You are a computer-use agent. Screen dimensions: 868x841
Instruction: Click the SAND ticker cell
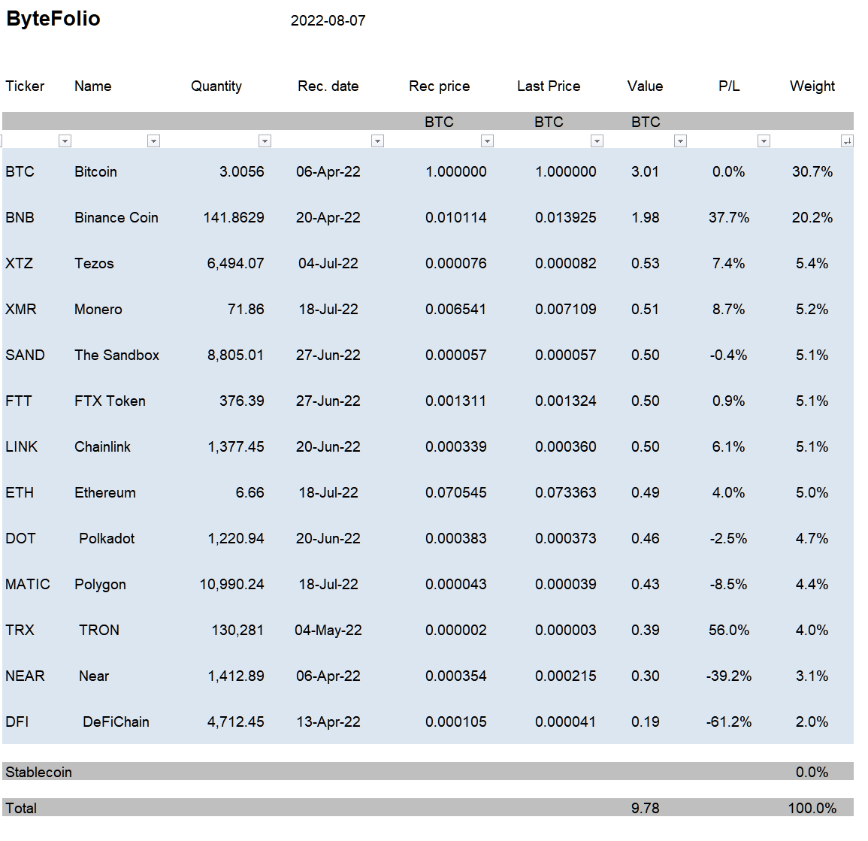tap(25, 355)
